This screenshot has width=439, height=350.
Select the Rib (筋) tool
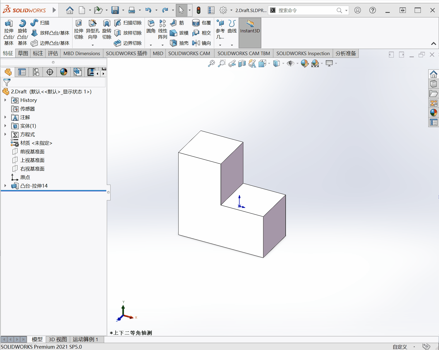(177, 23)
